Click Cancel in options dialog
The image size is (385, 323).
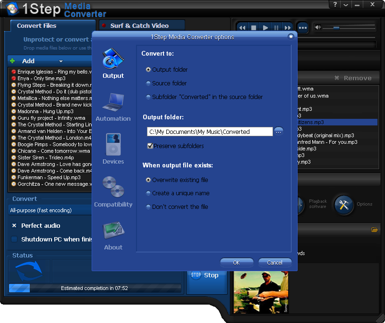275,263
